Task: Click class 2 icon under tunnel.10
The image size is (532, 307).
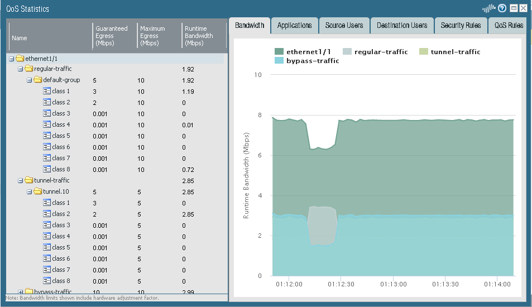Action: [x=47, y=214]
